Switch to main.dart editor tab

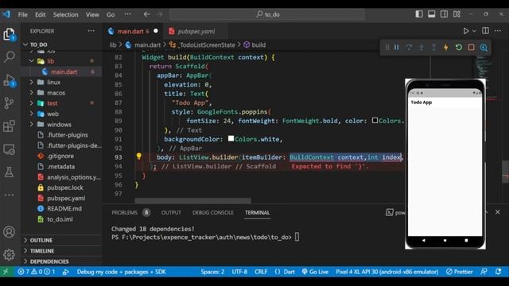point(133,31)
